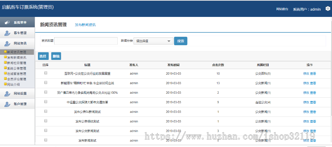Click the 发布时间 column header
Viewport: 332px width, 147px height.
(173, 65)
